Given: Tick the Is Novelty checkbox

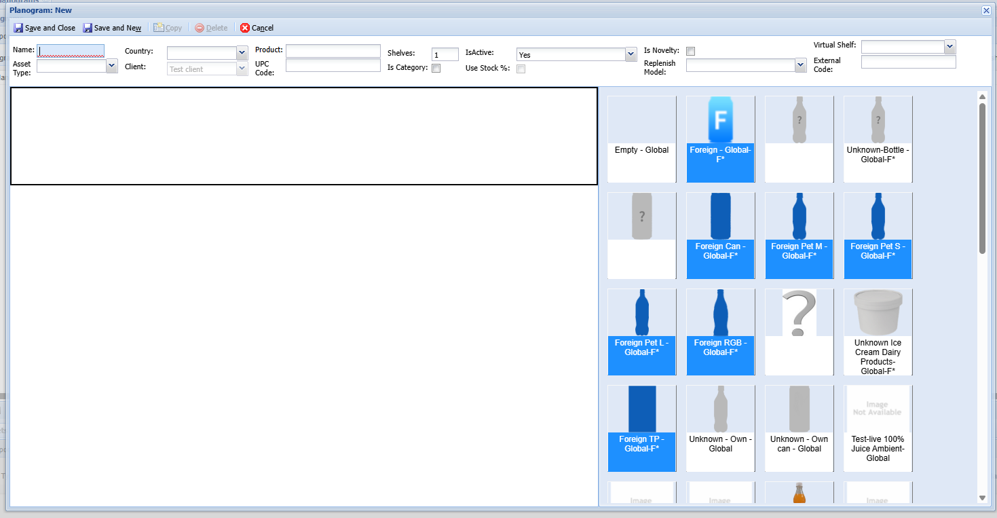Looking at the screenshot, I should click(690, 51).
